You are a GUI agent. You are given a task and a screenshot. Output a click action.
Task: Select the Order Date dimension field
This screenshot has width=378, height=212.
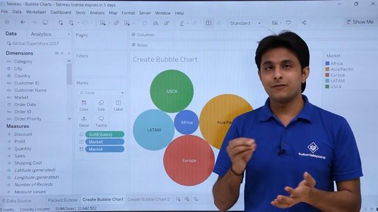coord(25,105)
